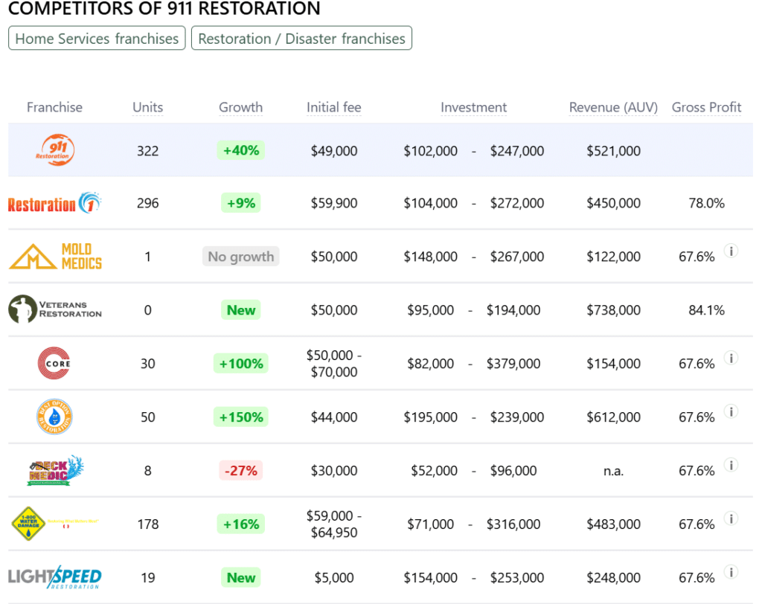Select the $612,000 revenue value
This screenshot has width=762, height=604.
(613, 417)
